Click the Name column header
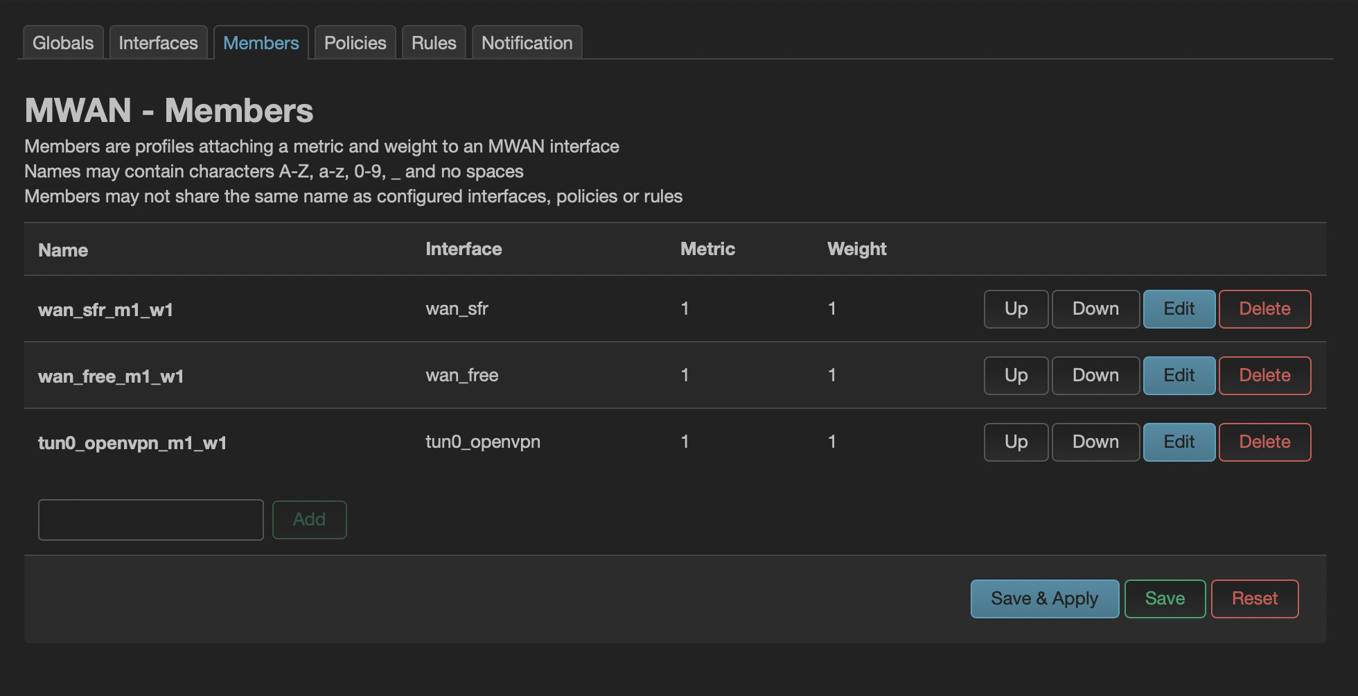Screen dimensions: 1358x696 click(x=63, y=250)
